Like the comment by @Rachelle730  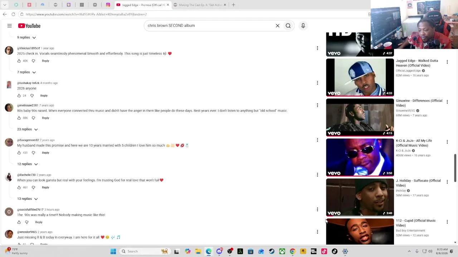19,187
